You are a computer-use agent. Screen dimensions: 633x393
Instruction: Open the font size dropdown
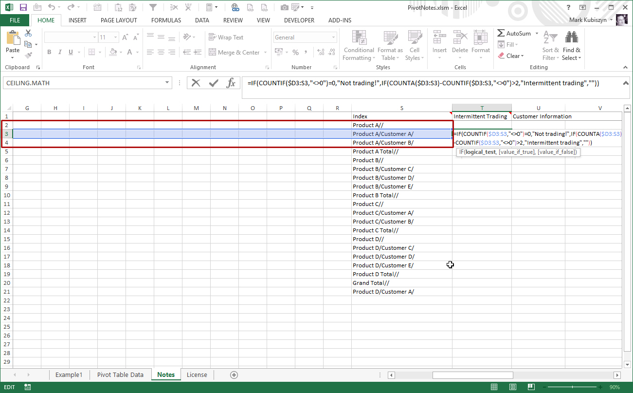(x=115, y=37)
